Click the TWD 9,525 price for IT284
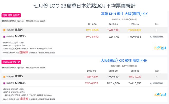 (92, 30)
